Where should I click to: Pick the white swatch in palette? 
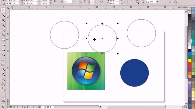click(x=190, y=48)
